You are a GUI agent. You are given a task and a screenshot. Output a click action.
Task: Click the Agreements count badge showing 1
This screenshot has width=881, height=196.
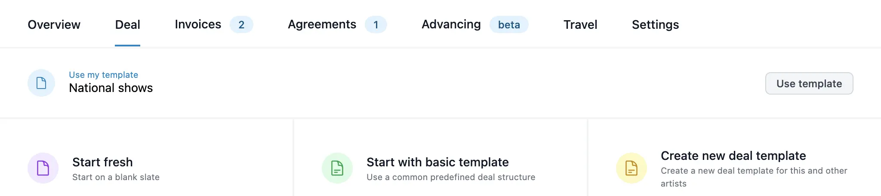coord(376,24)
